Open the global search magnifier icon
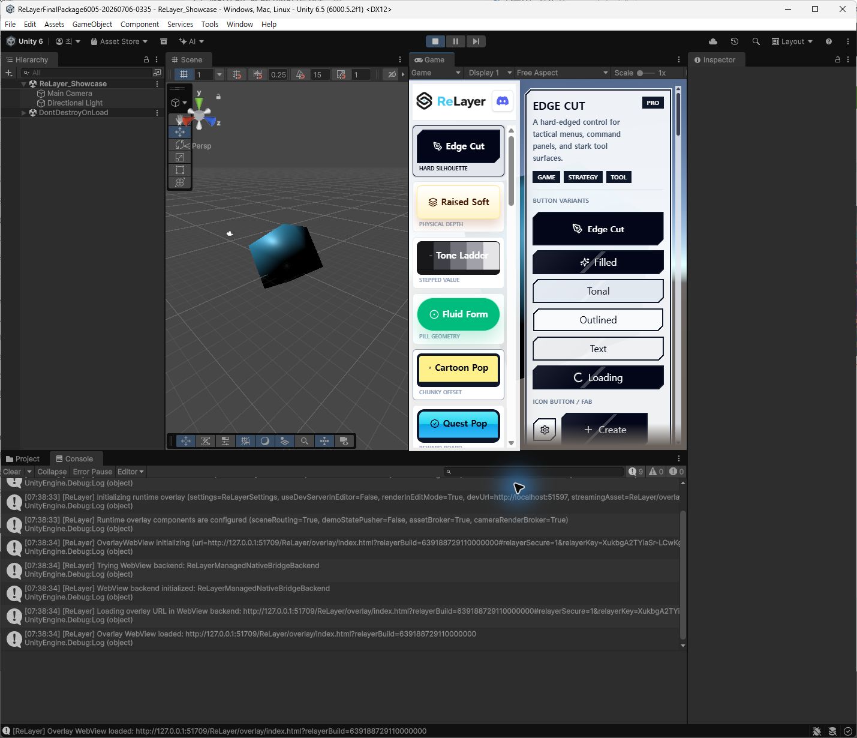 pos(756,41)
